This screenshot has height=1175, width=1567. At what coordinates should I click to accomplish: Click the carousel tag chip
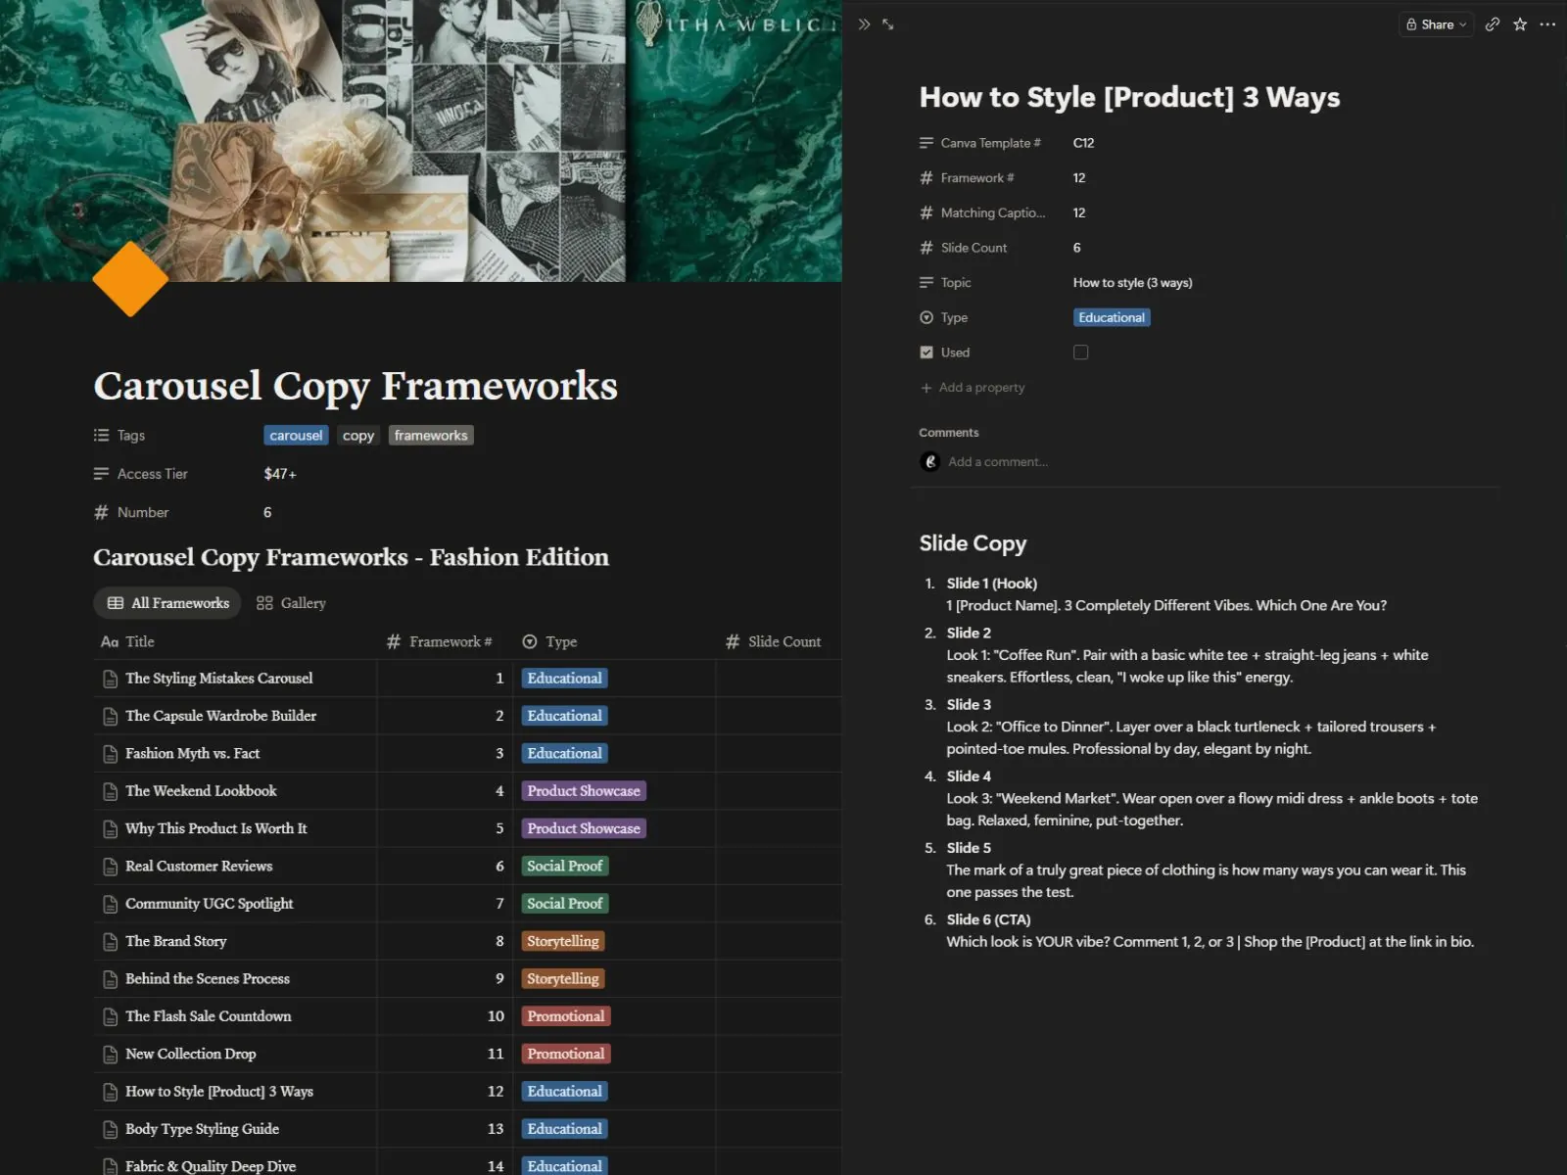[x=296, y=436]
